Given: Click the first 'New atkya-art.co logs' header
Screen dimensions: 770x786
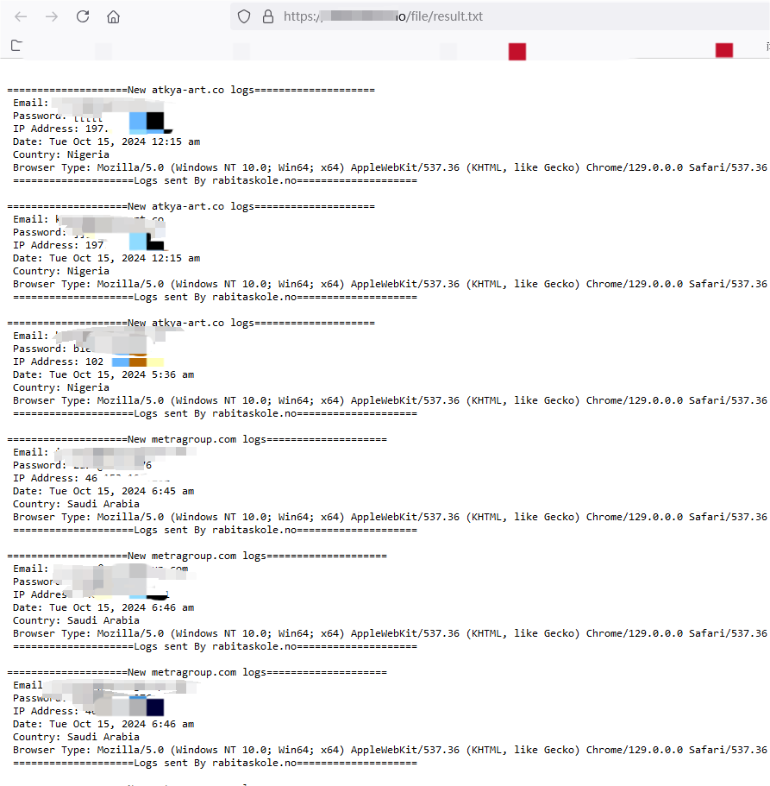Looking at the screenshot, I should tap(191, 90).
